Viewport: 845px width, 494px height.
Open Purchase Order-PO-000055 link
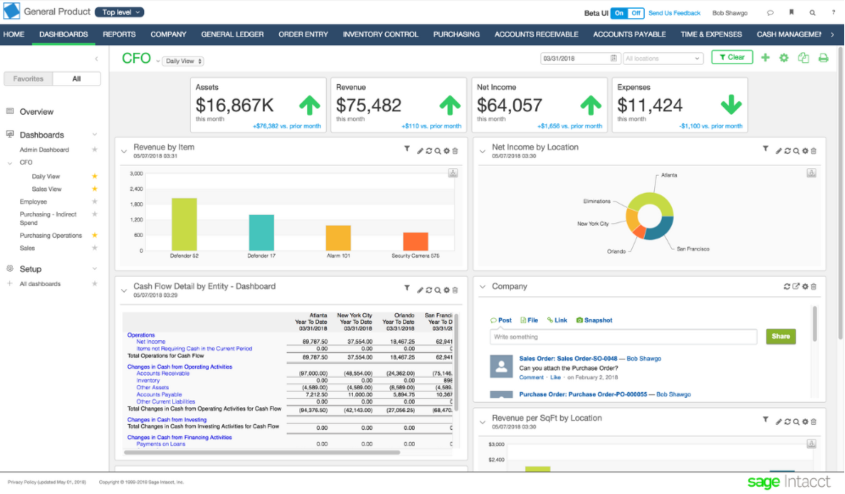click(583, 394)
